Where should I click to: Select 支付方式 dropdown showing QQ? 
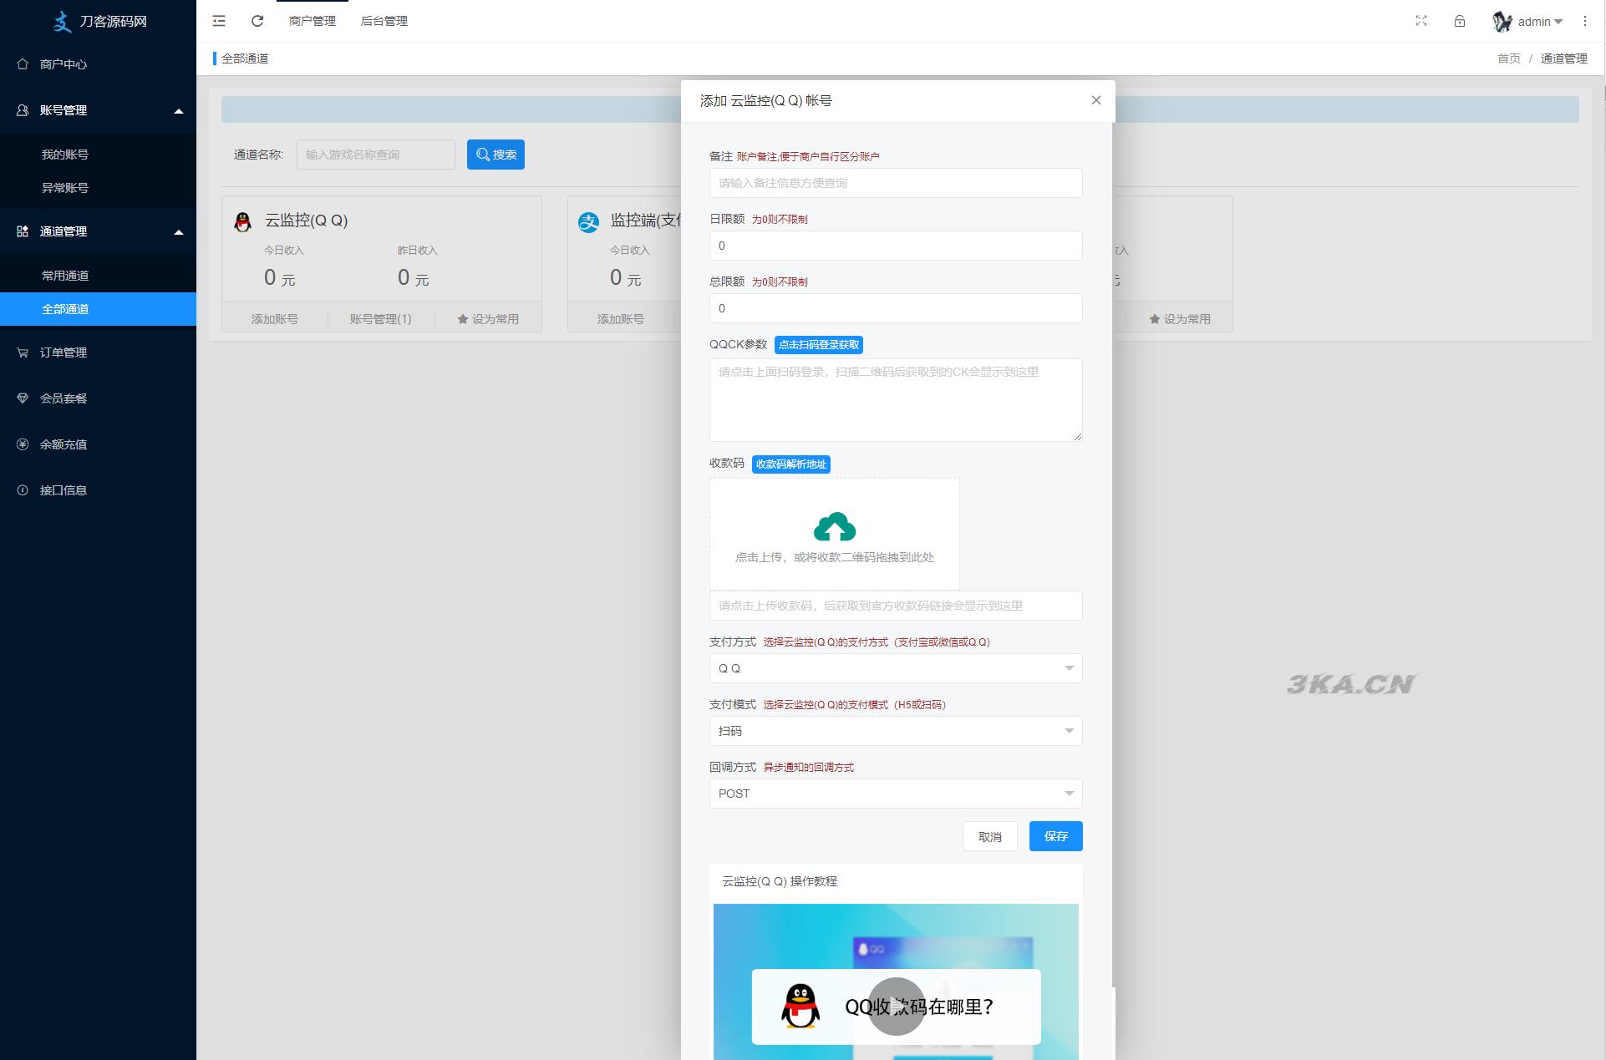[895, 668]
